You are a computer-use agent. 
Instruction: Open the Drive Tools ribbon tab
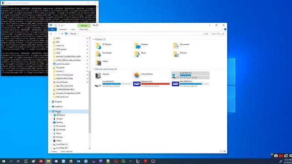[x=84, y=29]
